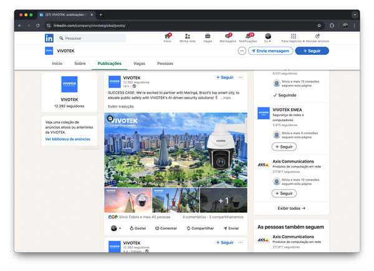Click the Enviar button on the post
This screenshot has height=271, width=374.
coord(231,228)
